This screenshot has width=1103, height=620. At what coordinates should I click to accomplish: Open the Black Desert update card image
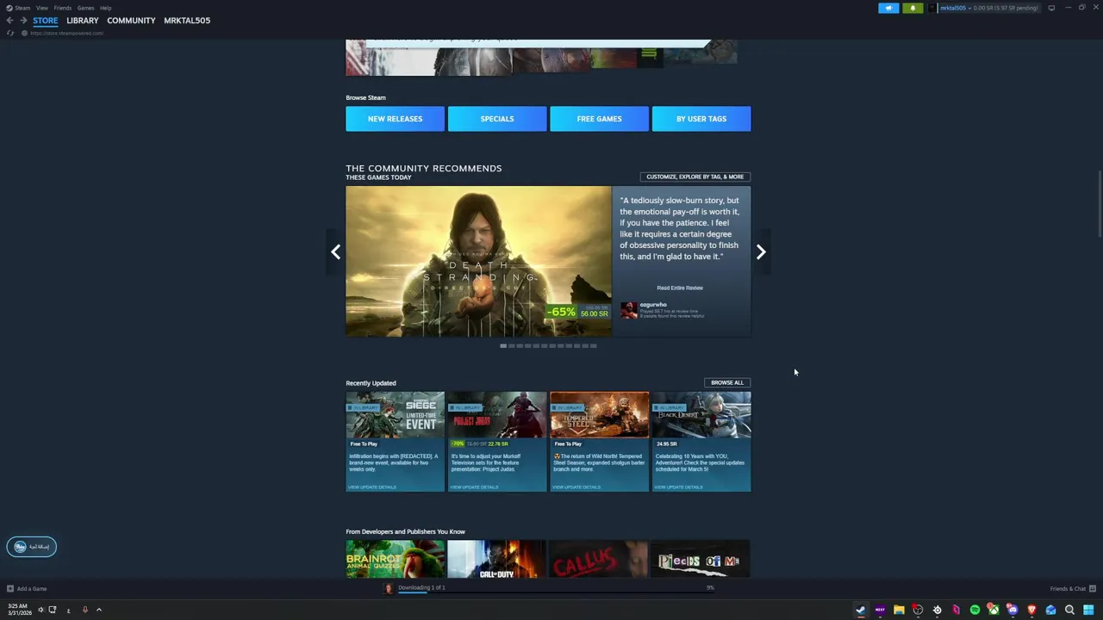[701, 415]
